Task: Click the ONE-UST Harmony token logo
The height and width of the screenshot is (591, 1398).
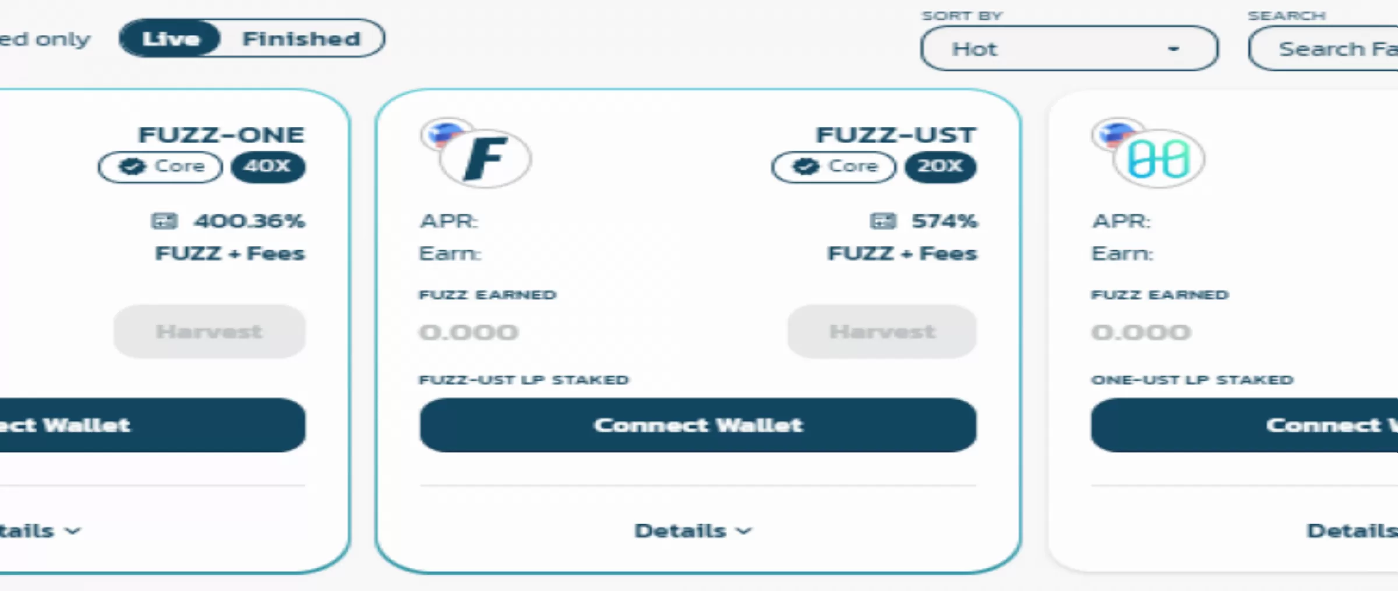Action: (x=1158, y=158)
